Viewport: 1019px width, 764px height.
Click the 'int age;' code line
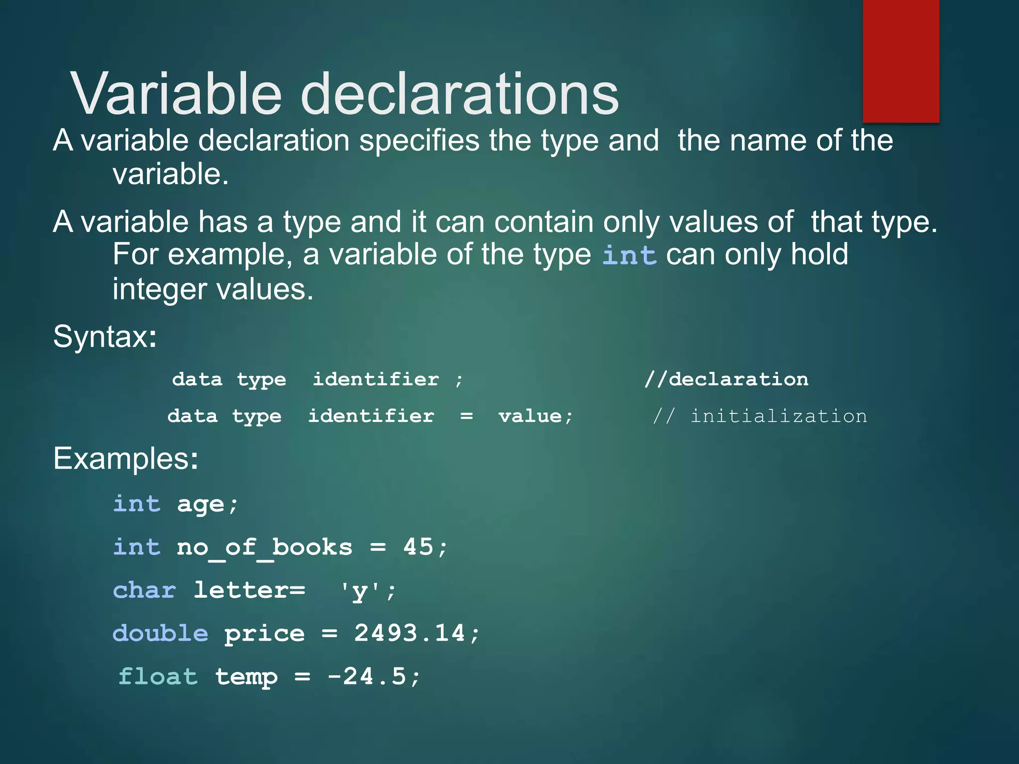176,504
